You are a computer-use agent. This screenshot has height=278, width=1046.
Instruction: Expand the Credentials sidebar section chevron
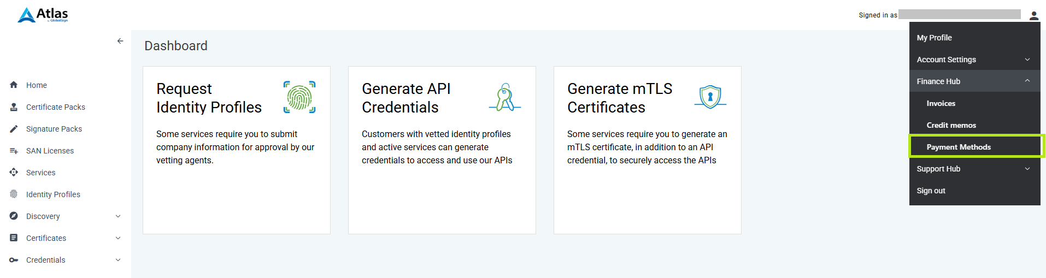click(118, 260)
